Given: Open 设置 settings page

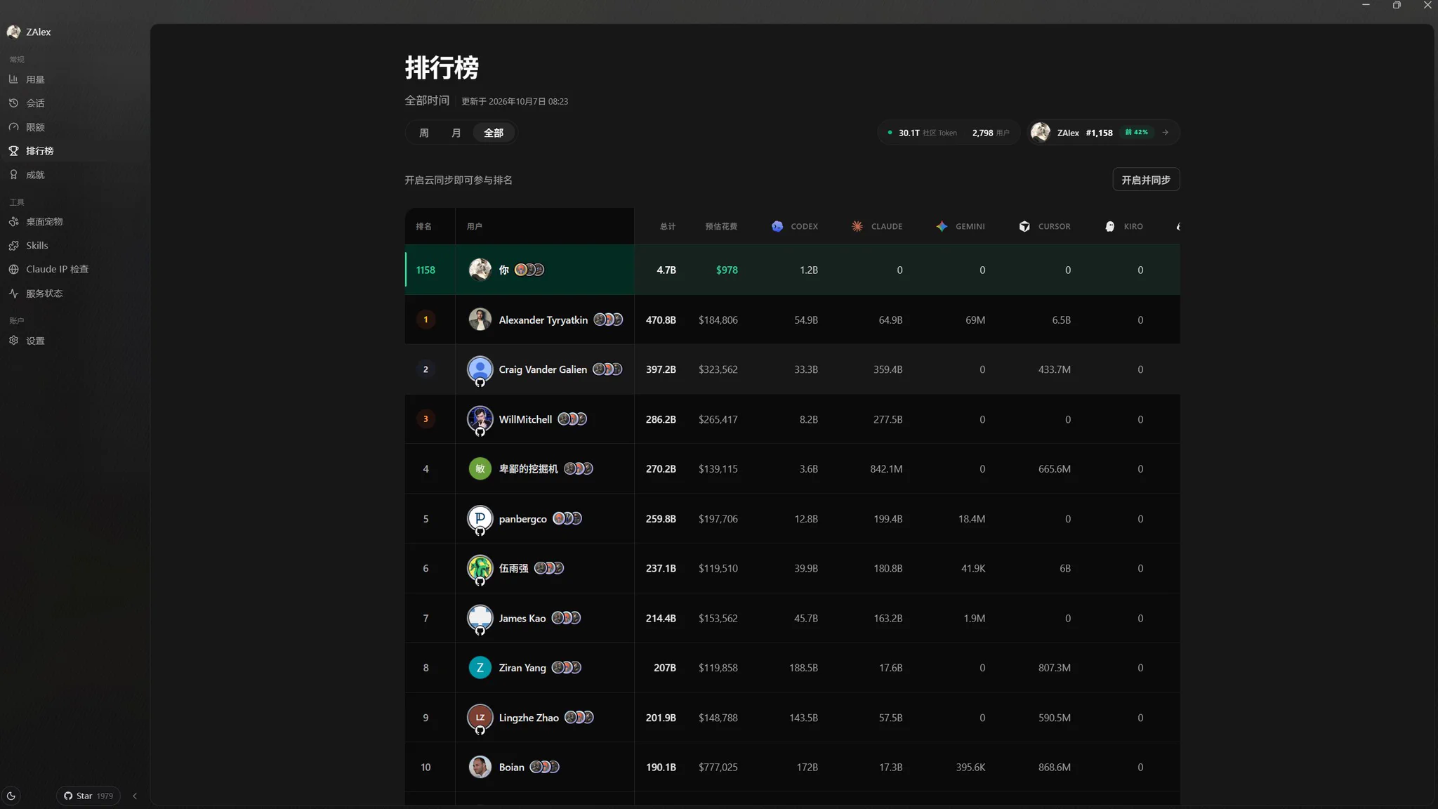Looking at the screenshot, I should tap(35, 341).
